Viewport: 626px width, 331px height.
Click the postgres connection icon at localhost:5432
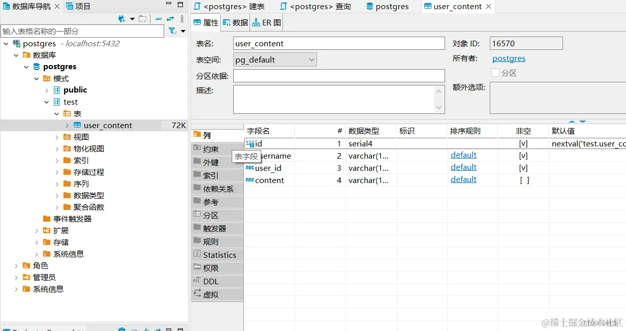16,44
